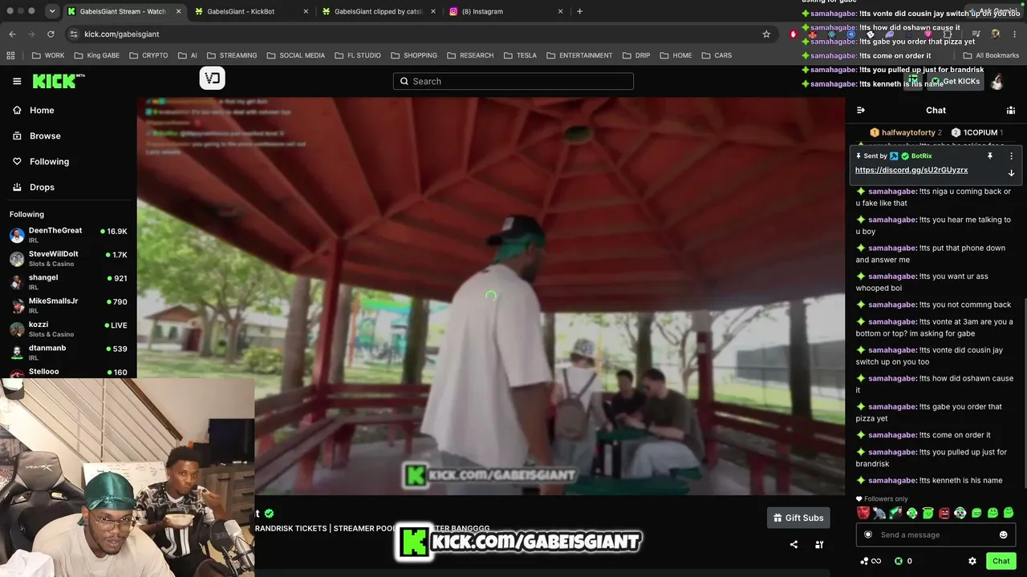Open the King GABE bookmarks folder

[x=96, y=55]
